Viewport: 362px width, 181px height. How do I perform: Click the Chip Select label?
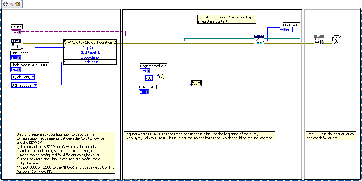(x=20, y=53)
